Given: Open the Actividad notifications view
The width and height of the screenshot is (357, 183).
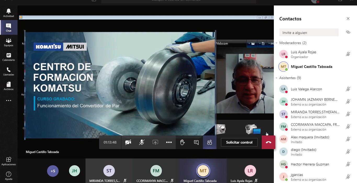Looking at the screenshot, I should pyautogui.click(x=9, y=13).
